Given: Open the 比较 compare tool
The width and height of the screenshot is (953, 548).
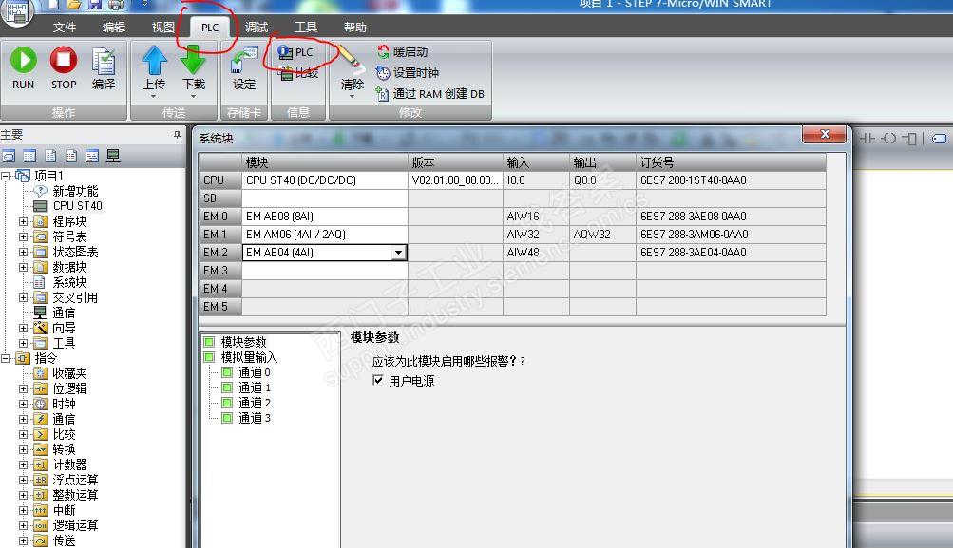Looking at the screenshot, I should (297, 73).
